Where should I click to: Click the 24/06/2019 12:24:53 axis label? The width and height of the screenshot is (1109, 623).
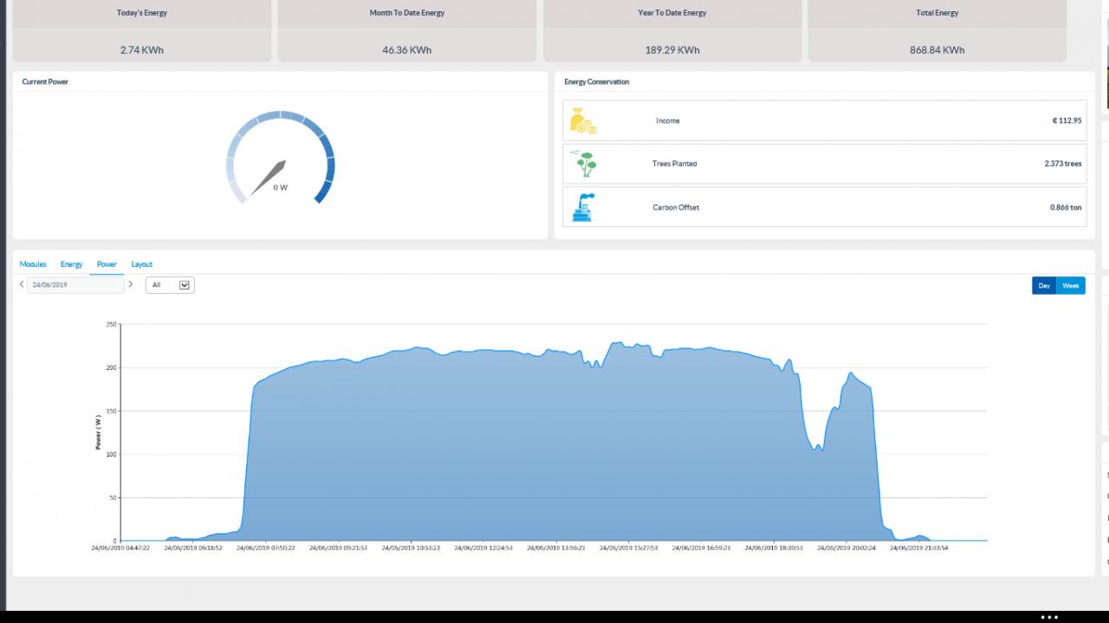click(x=483, y=548)
